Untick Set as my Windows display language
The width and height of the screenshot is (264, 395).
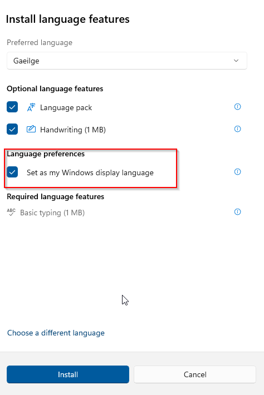[12, 172]
